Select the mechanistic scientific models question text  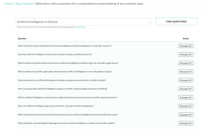tap(62, 80)
